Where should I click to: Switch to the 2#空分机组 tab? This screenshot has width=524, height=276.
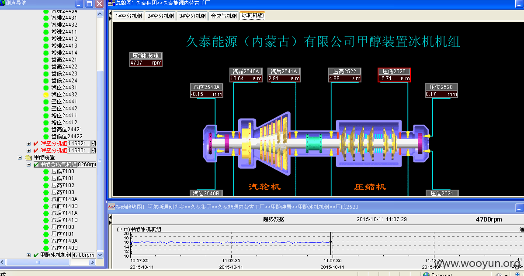(x=161, y=16)
